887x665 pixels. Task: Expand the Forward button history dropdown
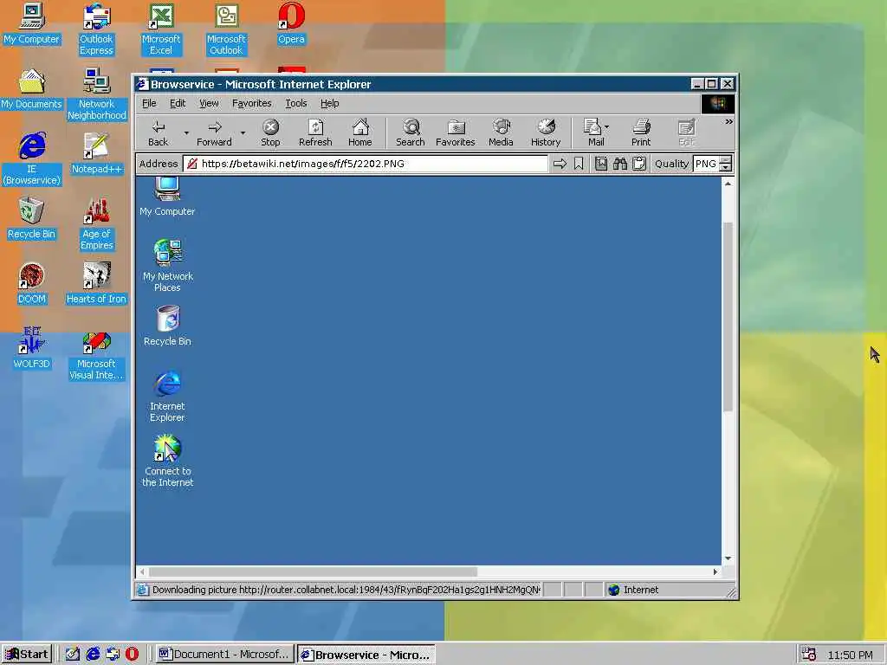(243, 133)
